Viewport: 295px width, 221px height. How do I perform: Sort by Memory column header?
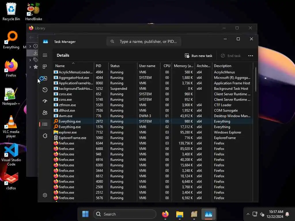[x=183, y=66]
